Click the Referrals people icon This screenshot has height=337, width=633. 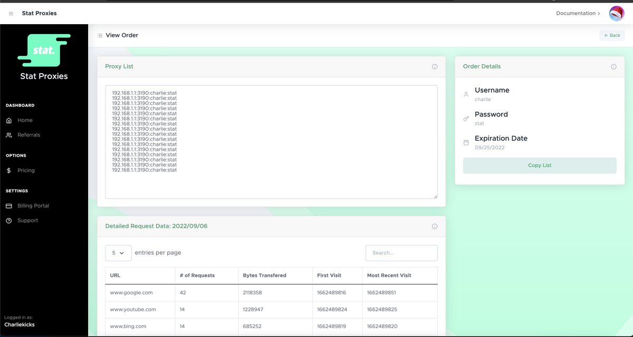[9, 135]
